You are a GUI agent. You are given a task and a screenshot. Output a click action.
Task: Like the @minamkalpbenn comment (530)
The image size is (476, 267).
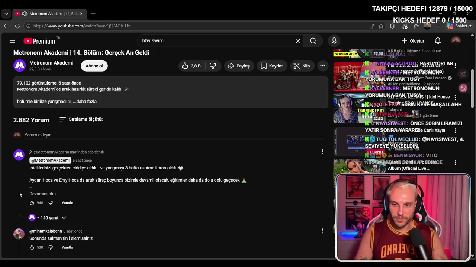click(x=32, y=247)
